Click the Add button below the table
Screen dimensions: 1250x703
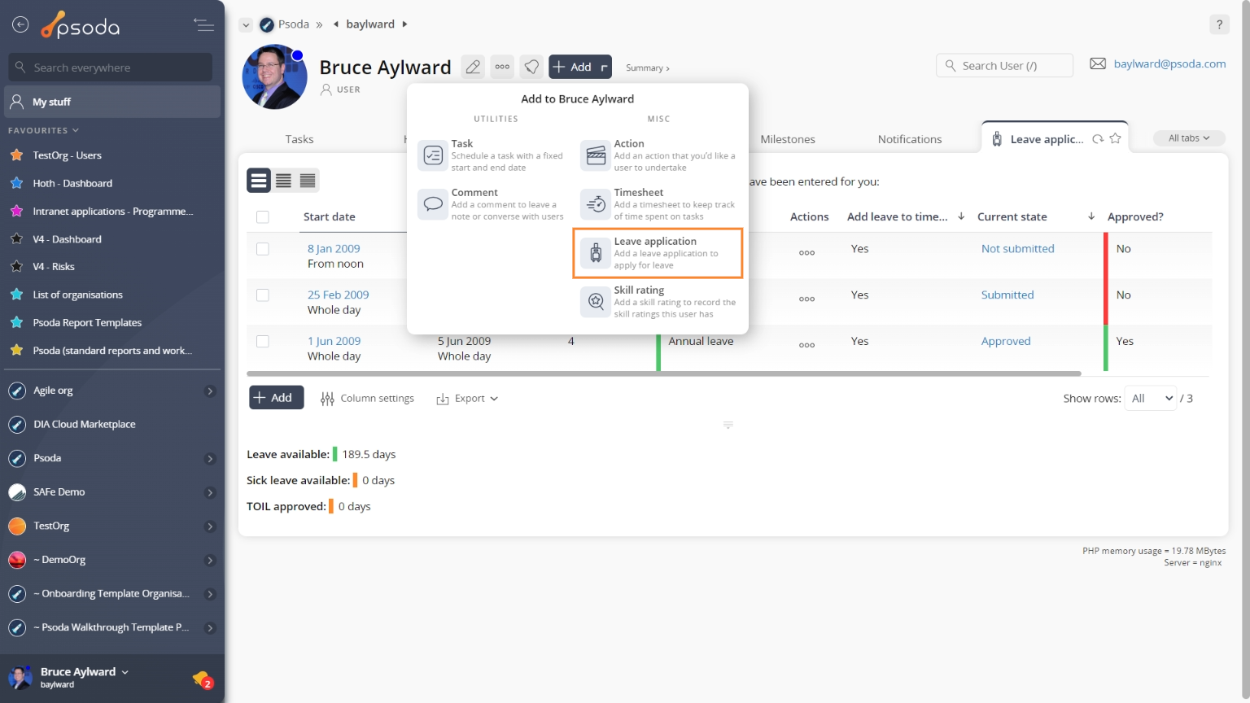276,398
